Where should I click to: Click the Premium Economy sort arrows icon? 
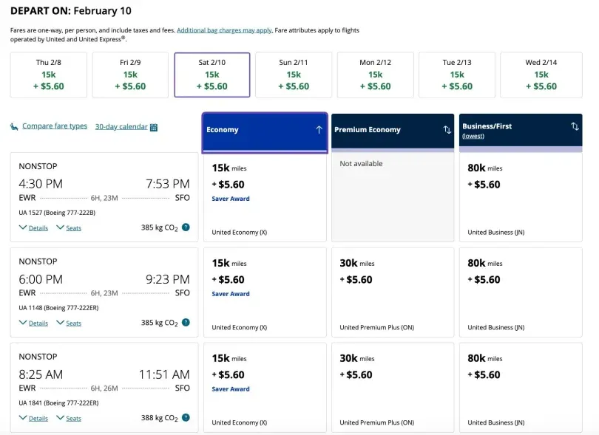coord(447,130)
